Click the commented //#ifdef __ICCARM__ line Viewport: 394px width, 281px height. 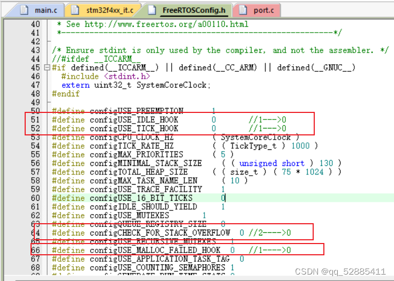tap(96, 59)
